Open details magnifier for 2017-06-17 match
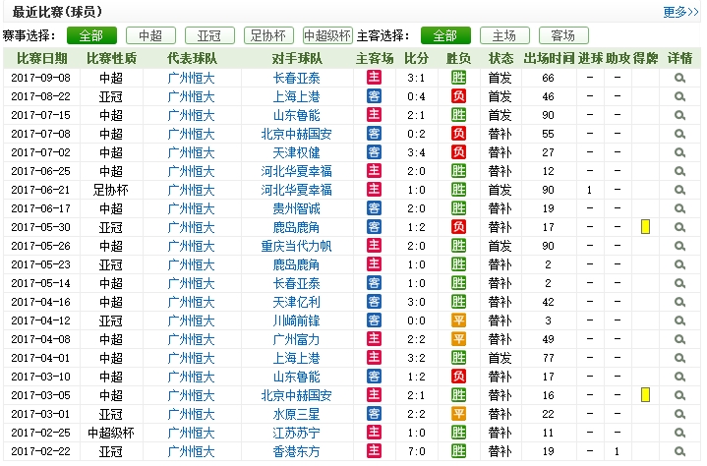The image size is (707, 466). [x=679, y=208]
